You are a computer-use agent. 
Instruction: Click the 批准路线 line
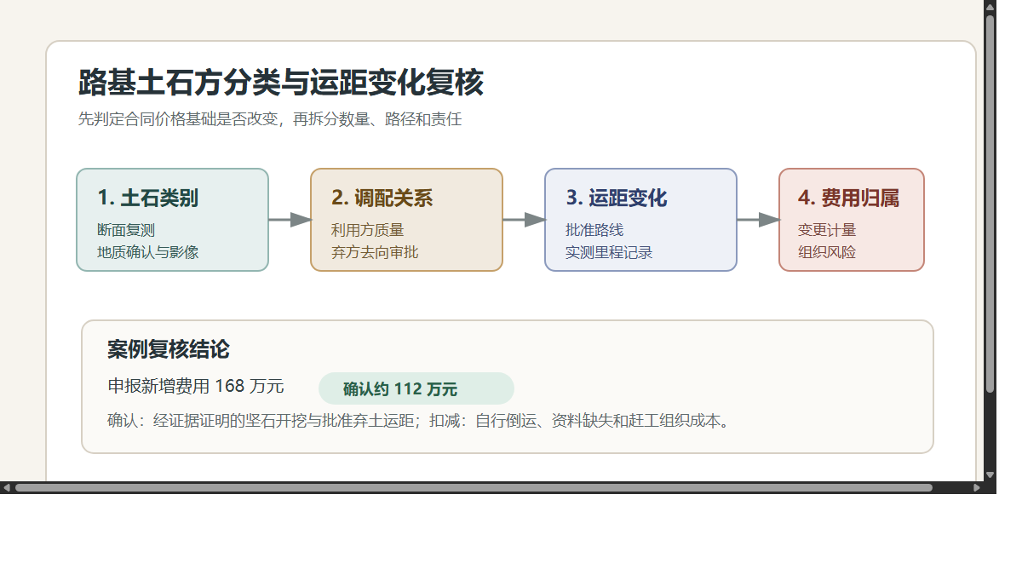(594, 230)
